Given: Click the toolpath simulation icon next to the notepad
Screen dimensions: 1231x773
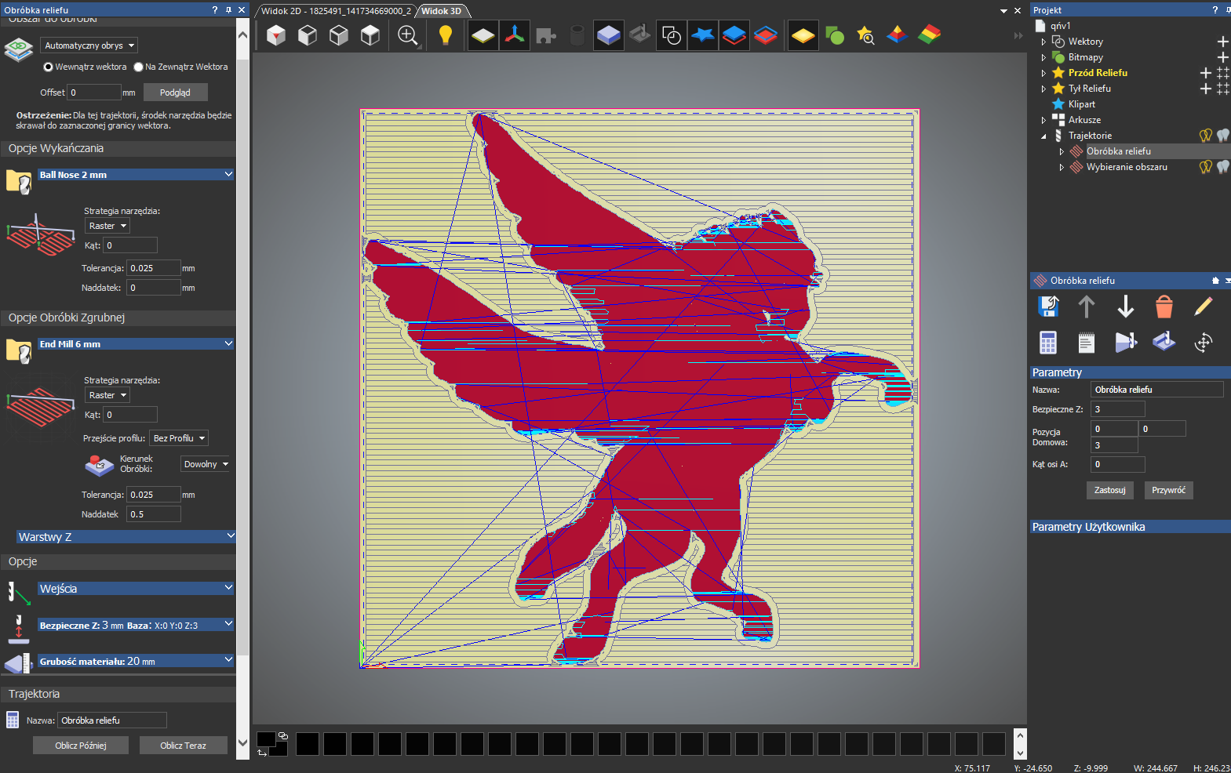Looking at the screenshot, I should (1126, 343).
